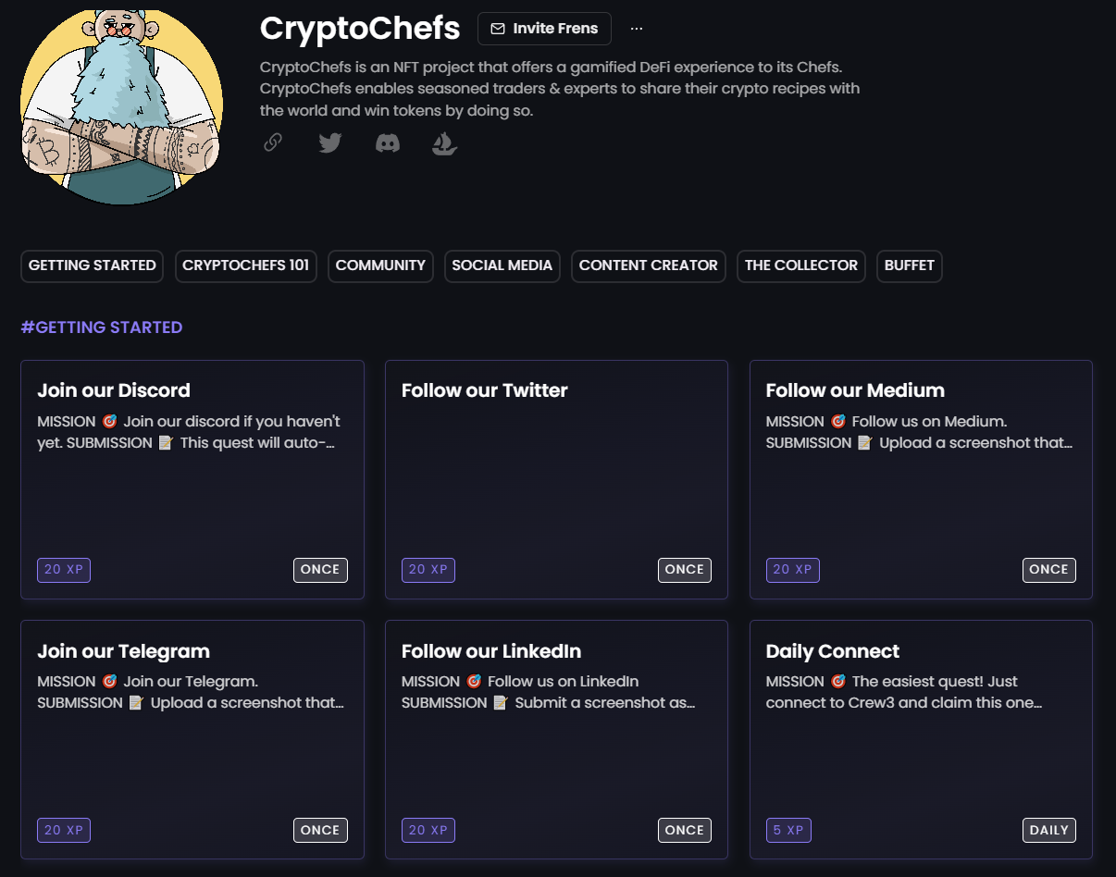This screenshot has height=877, width=1116.
Task: Open the Join our Discord quest card
Action: [192, 479]
